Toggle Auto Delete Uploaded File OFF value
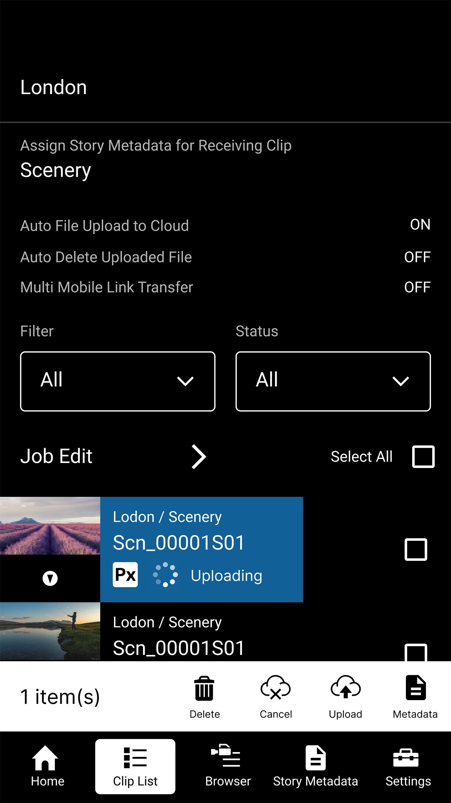The image size is (451, 803). [x=417, y=257]
